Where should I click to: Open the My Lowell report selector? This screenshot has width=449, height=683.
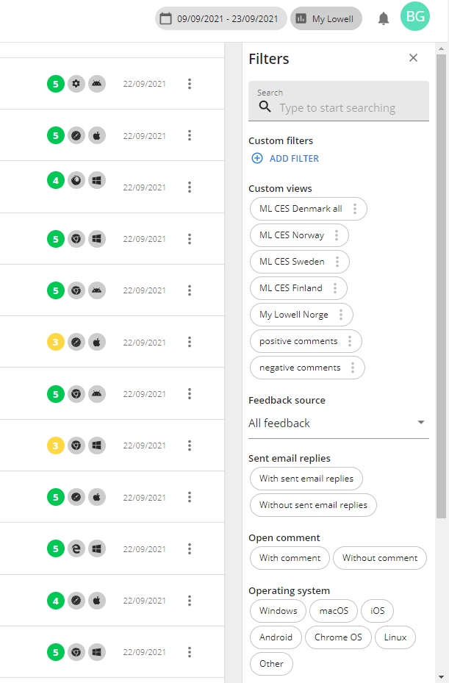coord(326,19)
